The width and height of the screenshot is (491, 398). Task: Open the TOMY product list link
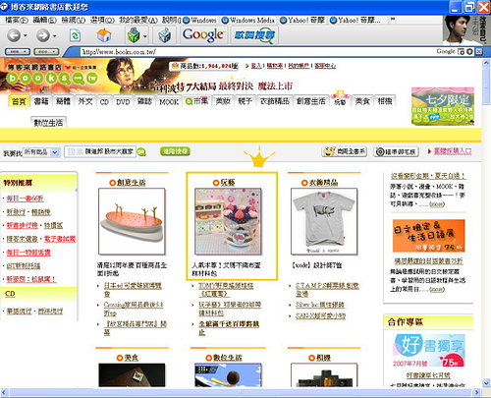coord(226,290)
